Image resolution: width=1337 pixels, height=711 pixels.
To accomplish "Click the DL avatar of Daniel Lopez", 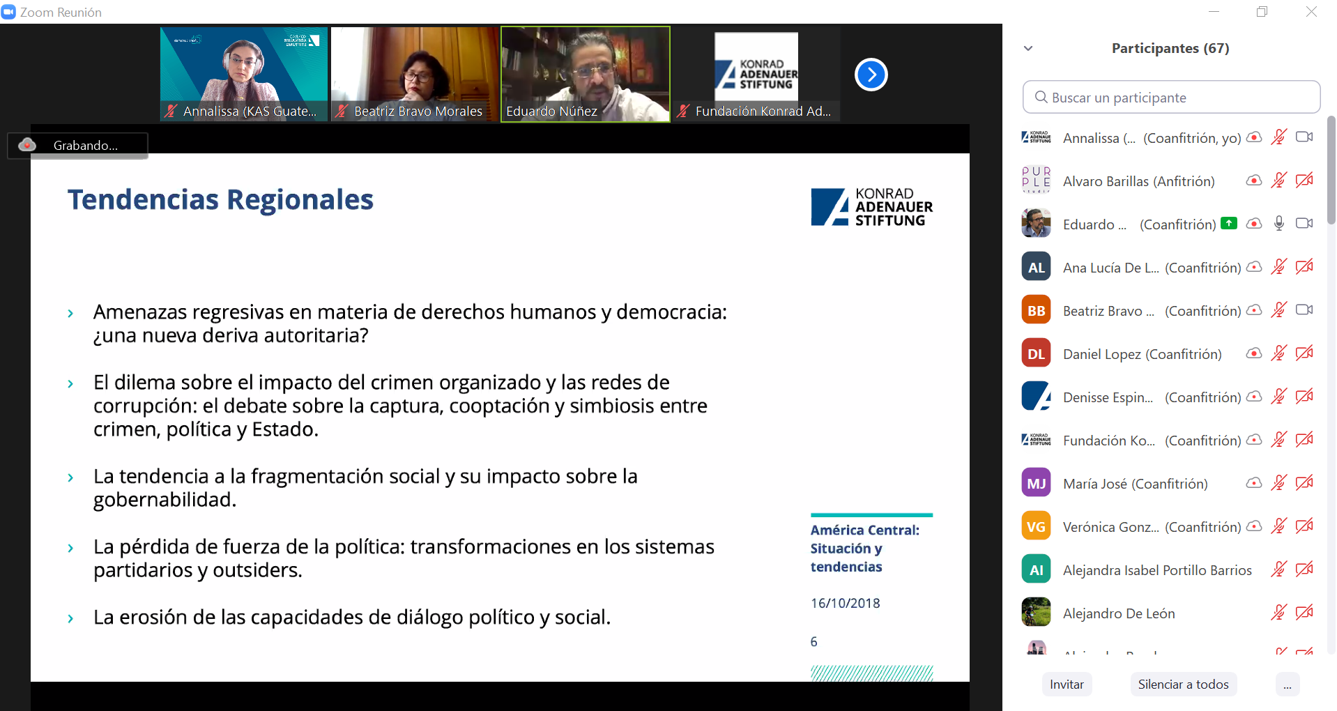I will tap(1036, 353).
